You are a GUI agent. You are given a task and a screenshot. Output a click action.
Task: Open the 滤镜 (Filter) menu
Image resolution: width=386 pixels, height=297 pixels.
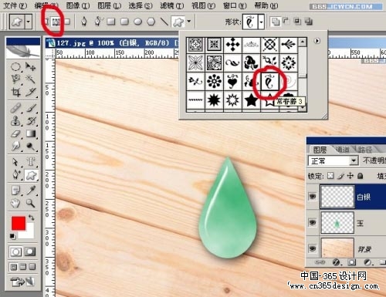pyautogui.click(x=172, y=5)
